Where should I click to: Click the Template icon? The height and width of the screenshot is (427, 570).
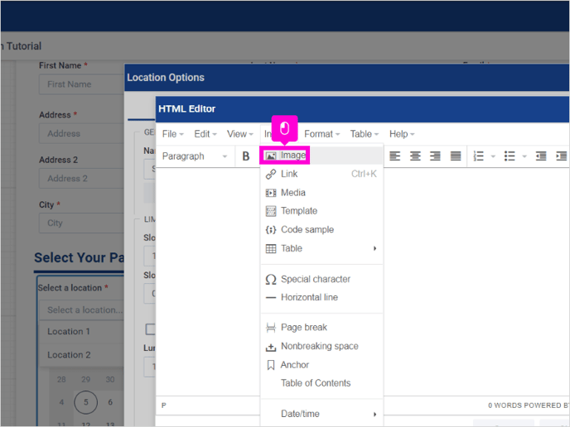pos(271,211)
